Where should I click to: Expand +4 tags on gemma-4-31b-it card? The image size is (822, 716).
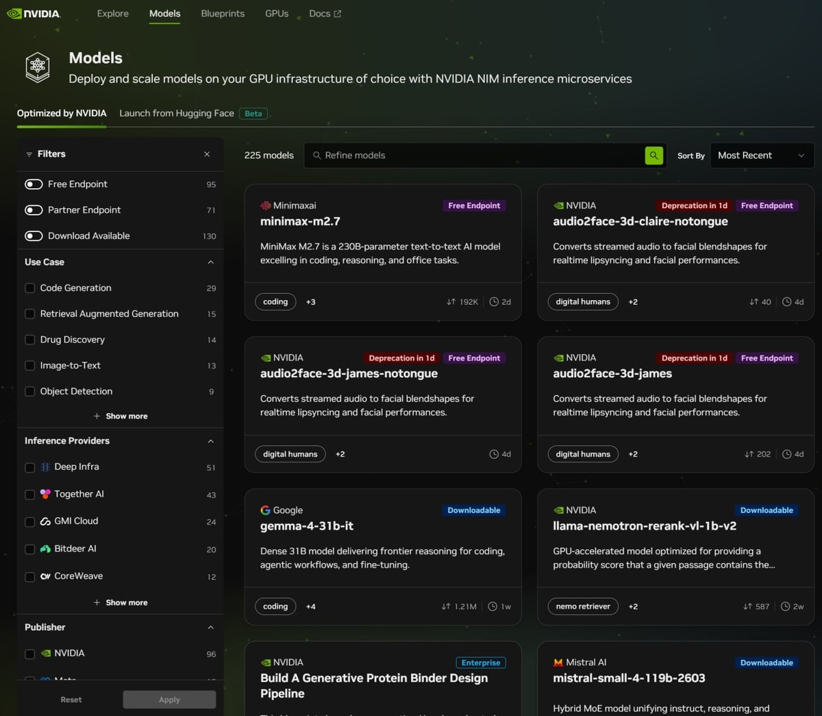311,606
